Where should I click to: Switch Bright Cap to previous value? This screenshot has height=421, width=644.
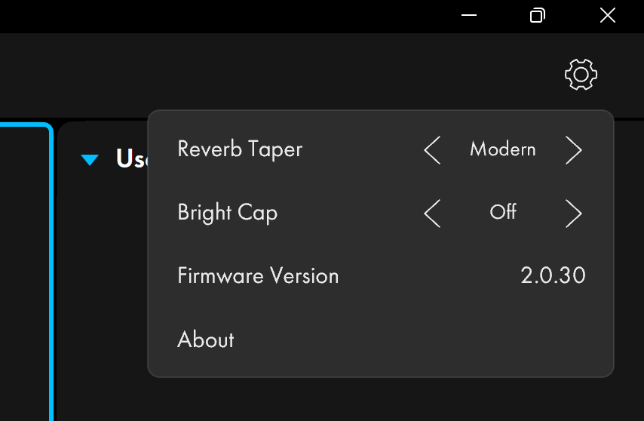tap(432, 214)
